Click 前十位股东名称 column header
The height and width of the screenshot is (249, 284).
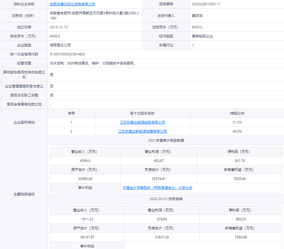(142, 113)
